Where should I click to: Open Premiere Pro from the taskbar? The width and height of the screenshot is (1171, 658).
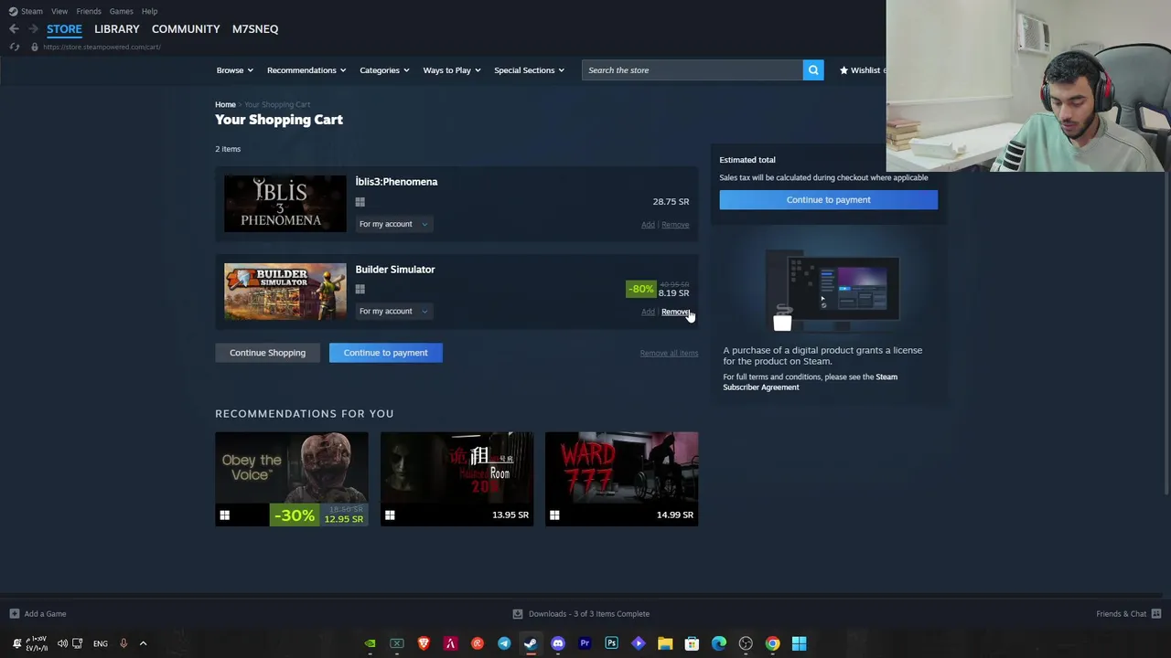(x=585, y=643)
